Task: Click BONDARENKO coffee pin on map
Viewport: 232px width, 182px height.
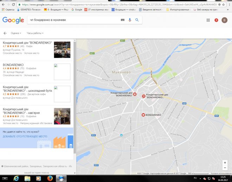Action: (143, 115)
